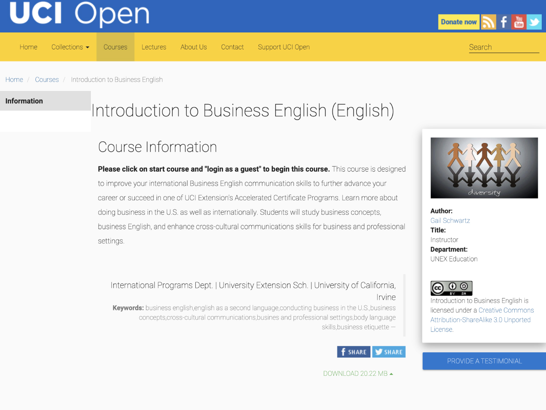The width and height of the screenshot is (546, 410).
Task: Expand the Download 20.22 MB option
Action: 358,373
